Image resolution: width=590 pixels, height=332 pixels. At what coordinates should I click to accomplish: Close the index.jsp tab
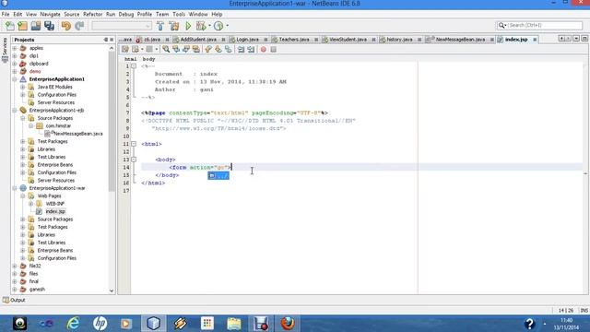pyautogui.click(x=535, y=40)
